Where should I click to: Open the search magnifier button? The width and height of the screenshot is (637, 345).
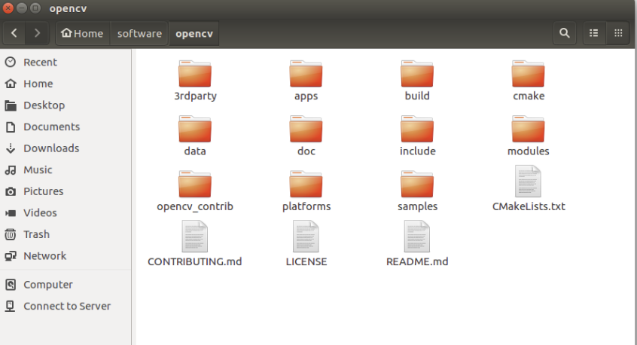tap(564, 33)
